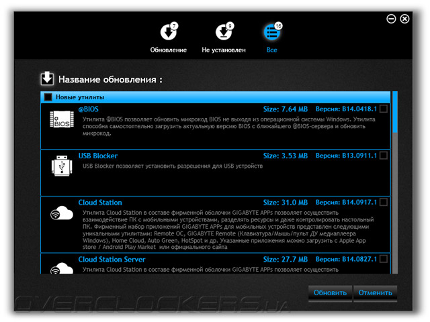
Task: Click Версия: B13.0911.1 text
Action: tap(347, 156)
